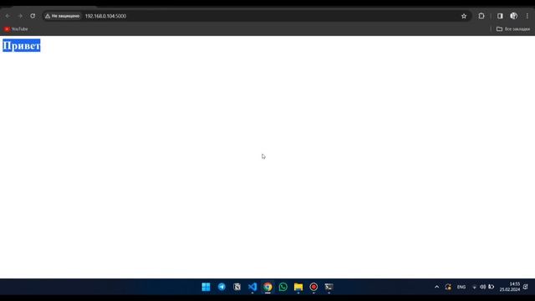Go back to the previous page

[8, 16]
